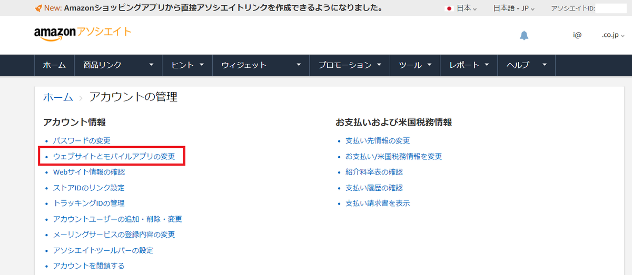
Task: Open お支払い/米国税務情報を変更 link
Action: point(393,156)
